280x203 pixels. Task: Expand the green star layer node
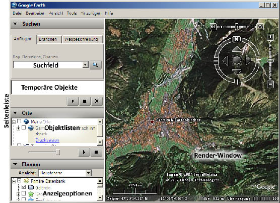18,194
